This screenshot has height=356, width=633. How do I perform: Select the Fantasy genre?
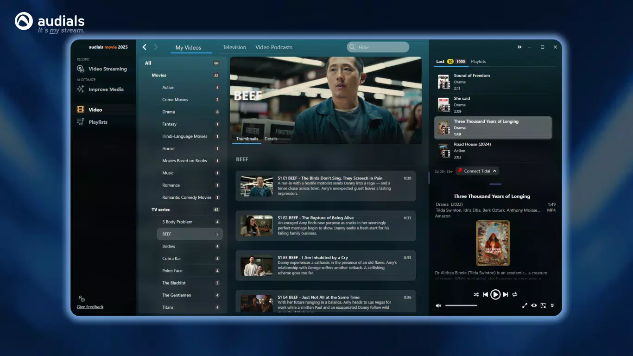pos(190,124)
